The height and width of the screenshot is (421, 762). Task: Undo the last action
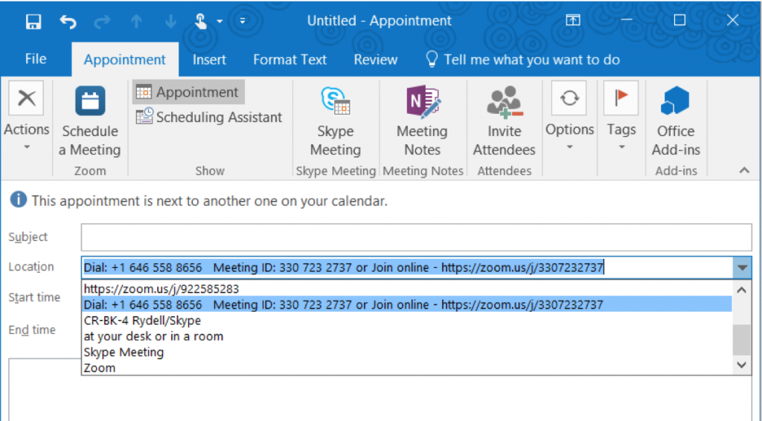coord(68,21)
